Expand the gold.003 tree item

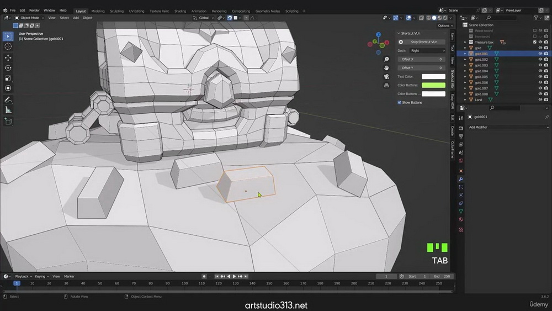tap(465, 65)
